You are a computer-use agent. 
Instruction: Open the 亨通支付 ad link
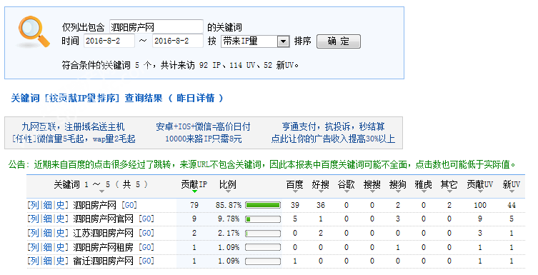pos(333,127)
